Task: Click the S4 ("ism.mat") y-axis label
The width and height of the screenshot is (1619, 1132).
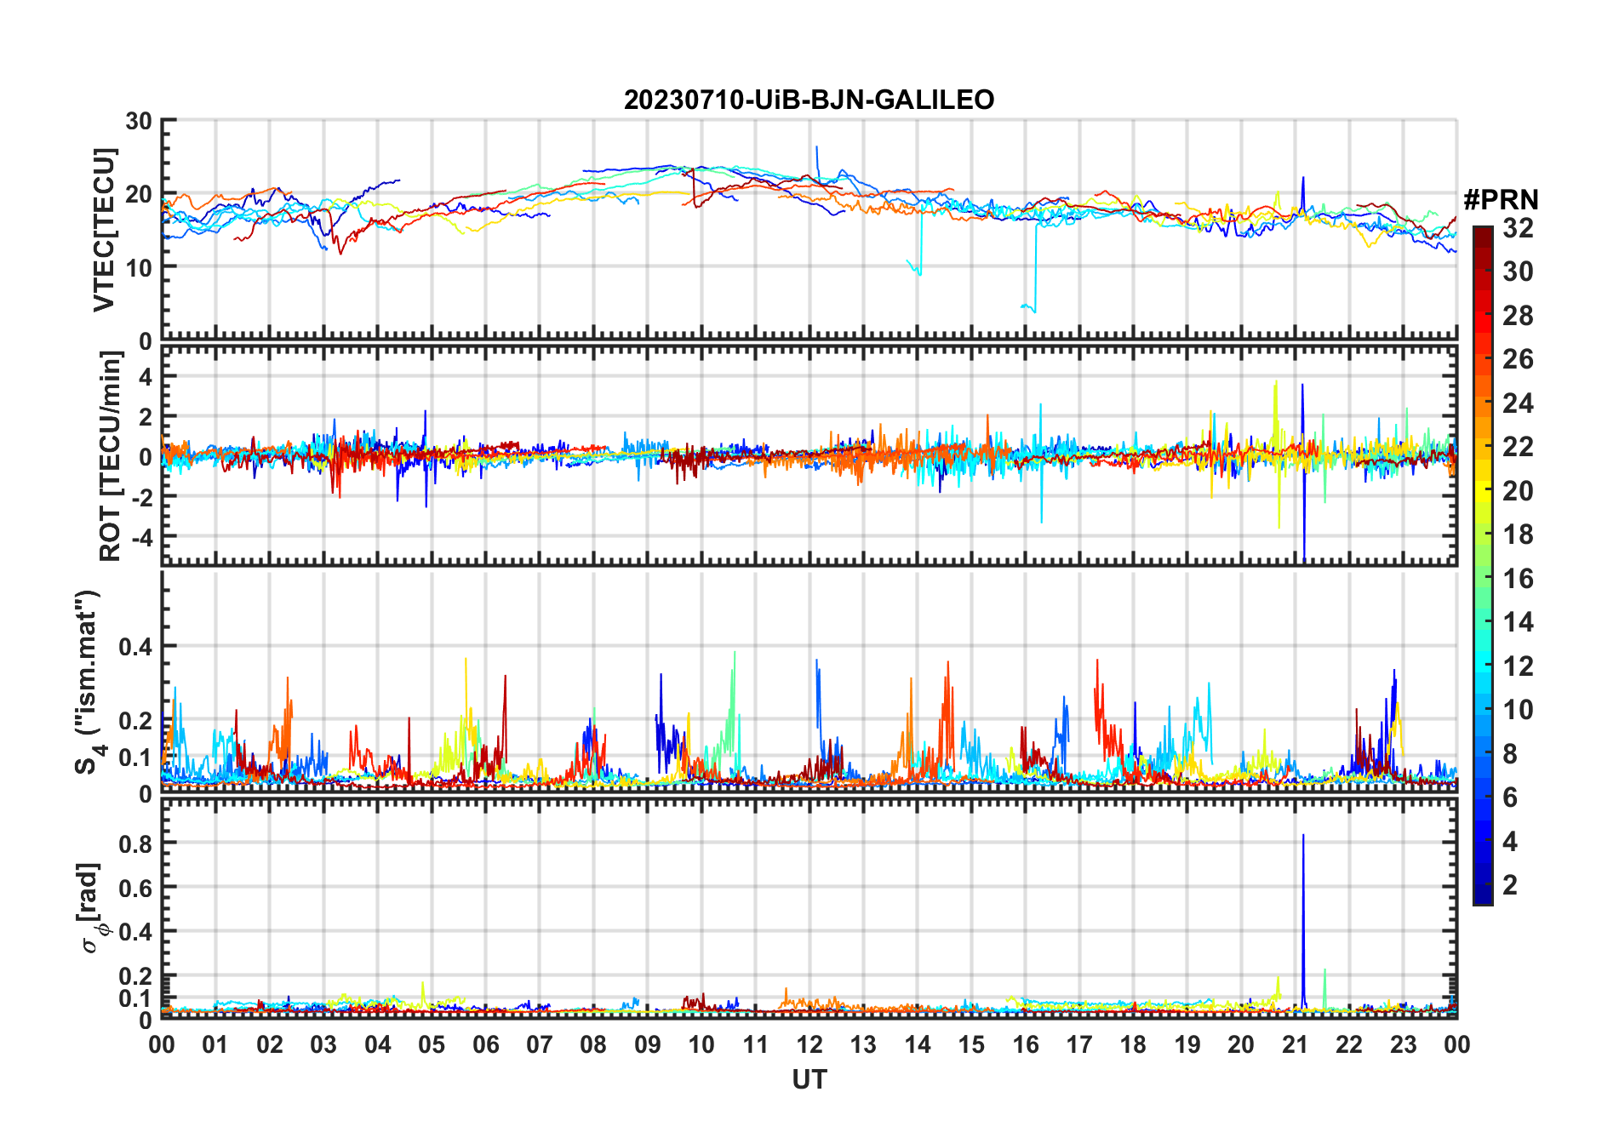Action: (x=88, y=682)
